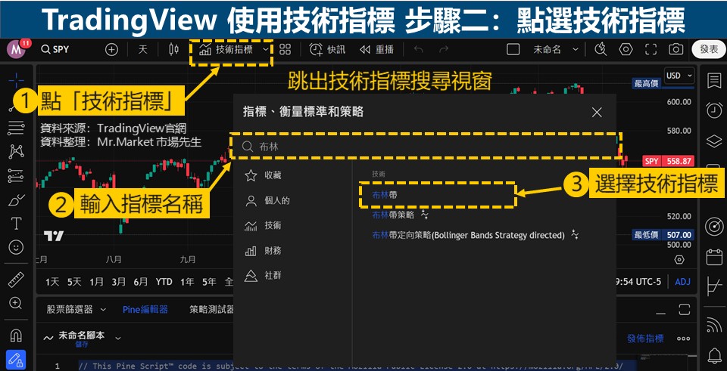
Task: Click the indicator search field
Action: [425, 147]
